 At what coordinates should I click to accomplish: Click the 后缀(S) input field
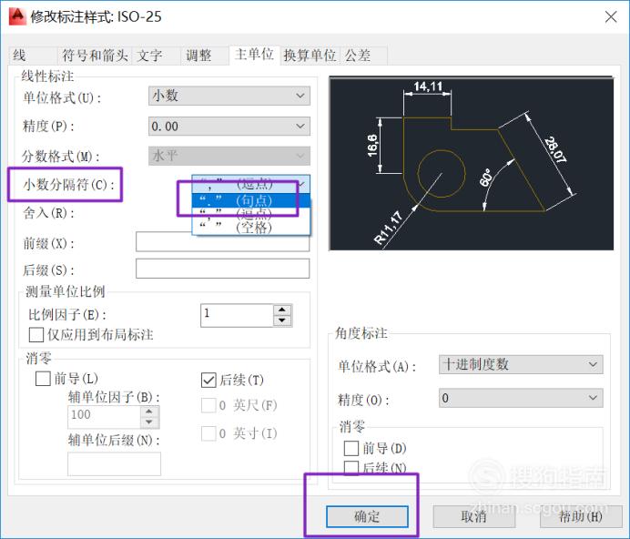point(222,269)
